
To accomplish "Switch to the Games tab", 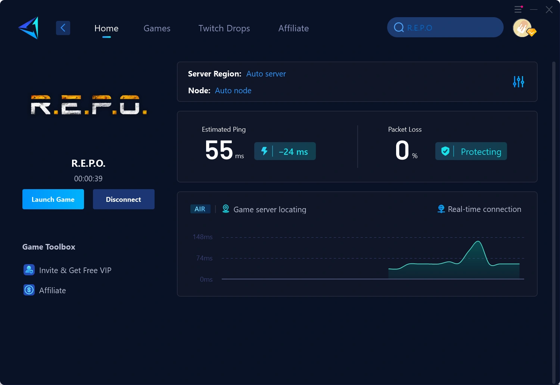I will point(157,28).
